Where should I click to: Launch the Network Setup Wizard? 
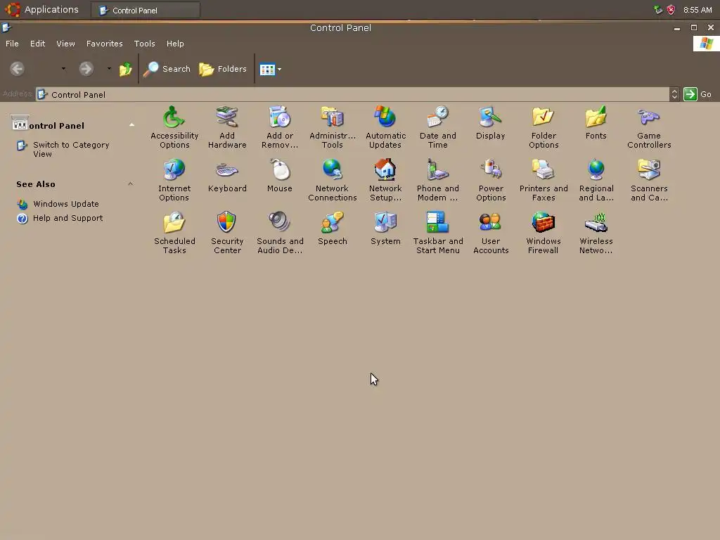(x=385, y=180)
